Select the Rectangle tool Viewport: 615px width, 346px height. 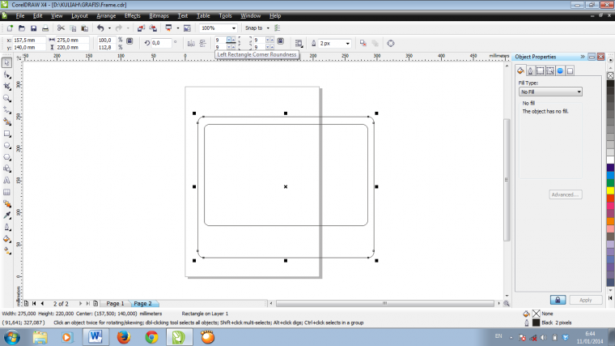point(7,134)
